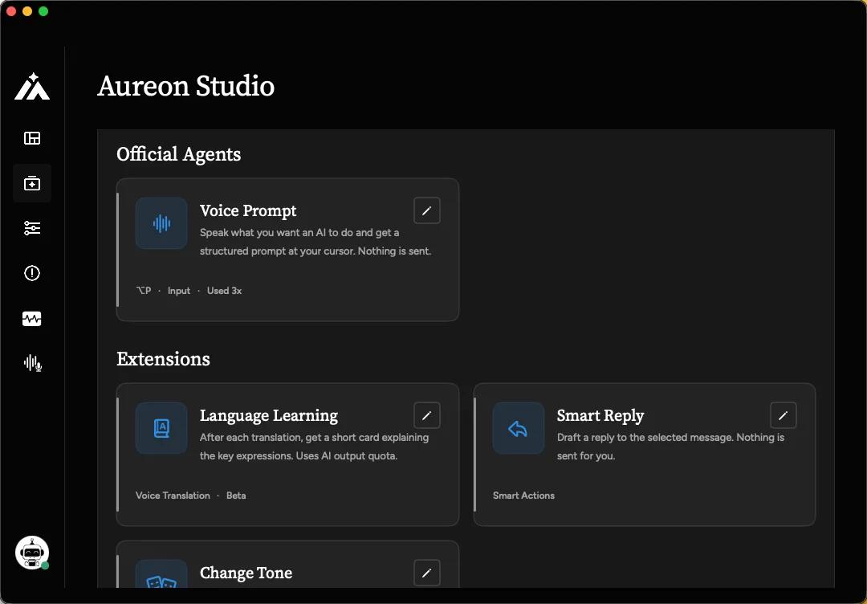Open the Voice Prompt card title
This screenshot has height=604, width=867.
pyautogui.click(x=248, y=210)
